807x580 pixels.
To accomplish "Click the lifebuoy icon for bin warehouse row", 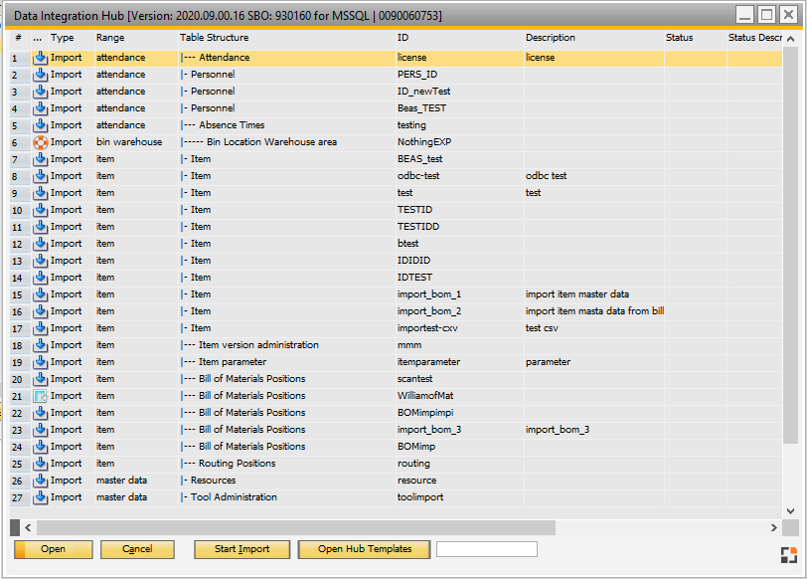I will click(x=41, y=142).
